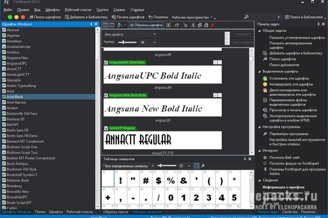The image size is (328, 218).
Task: Click the AngsanaUPC Bold Italic sample preview
Action: pos(162,75)
